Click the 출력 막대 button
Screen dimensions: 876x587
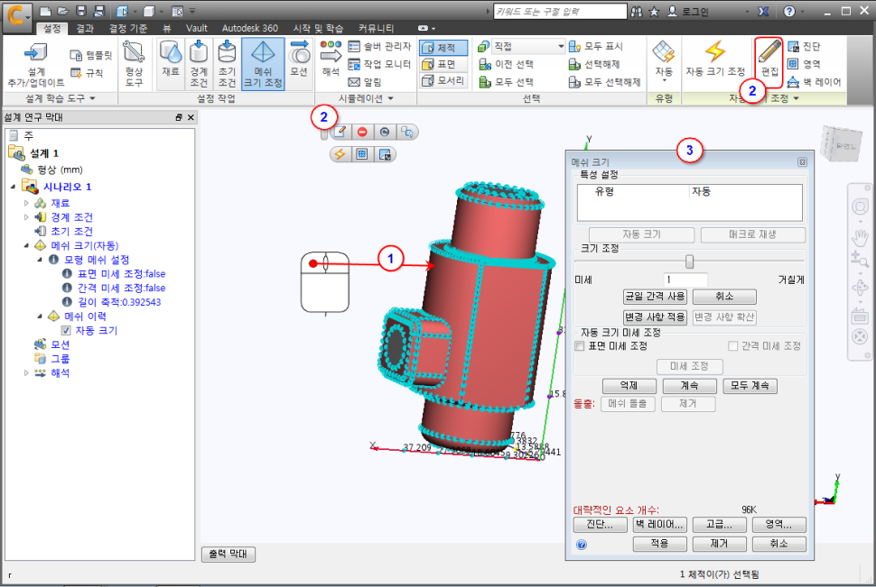pos(228,554)
